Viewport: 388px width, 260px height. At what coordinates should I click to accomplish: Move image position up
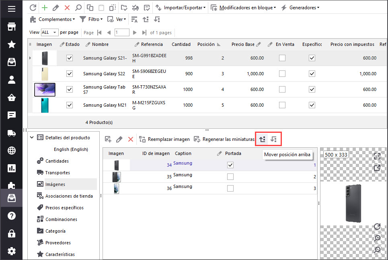(x=262, y=139)
